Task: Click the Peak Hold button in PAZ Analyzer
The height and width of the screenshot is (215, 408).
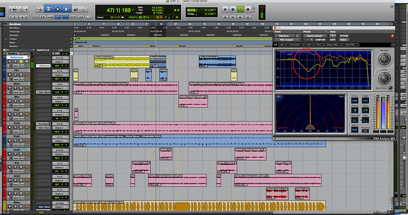Action: 355,120
